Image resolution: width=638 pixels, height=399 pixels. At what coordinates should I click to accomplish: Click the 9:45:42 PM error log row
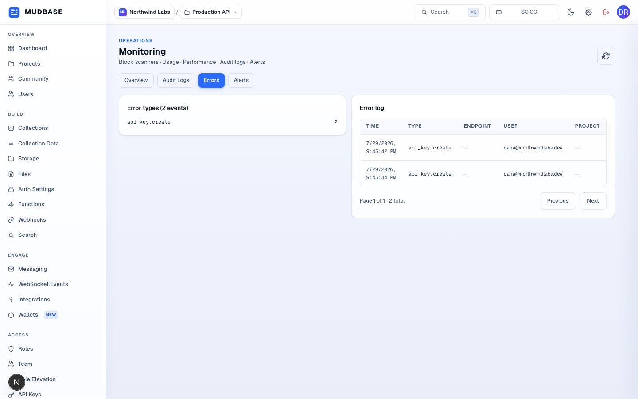[x=483, y=148]
